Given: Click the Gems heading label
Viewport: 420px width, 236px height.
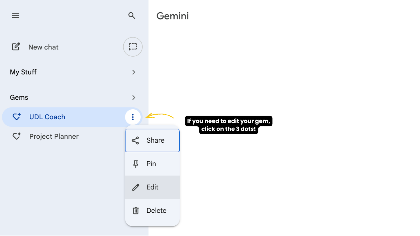Looking at the screenshot, I should coord(19,98).
